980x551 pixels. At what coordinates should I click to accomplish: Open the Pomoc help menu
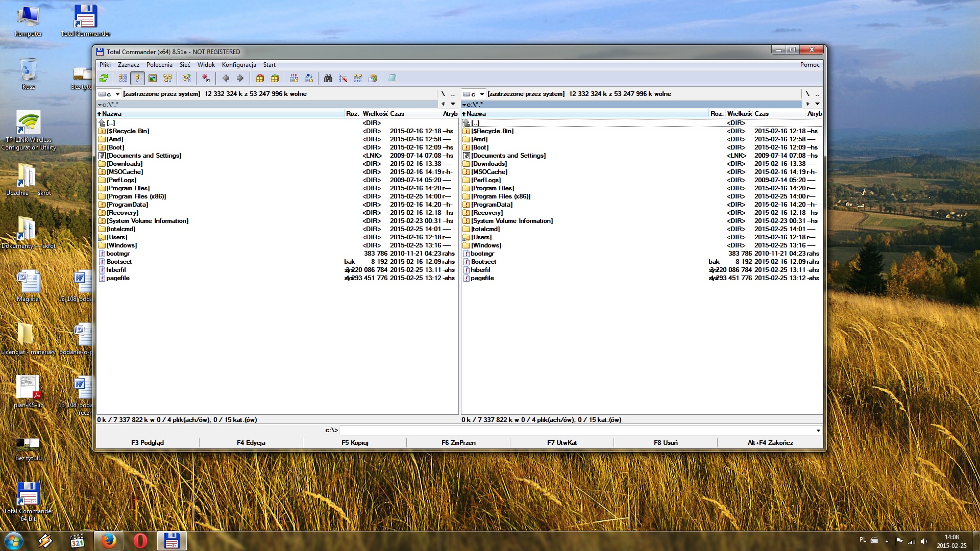pos(810,65)
